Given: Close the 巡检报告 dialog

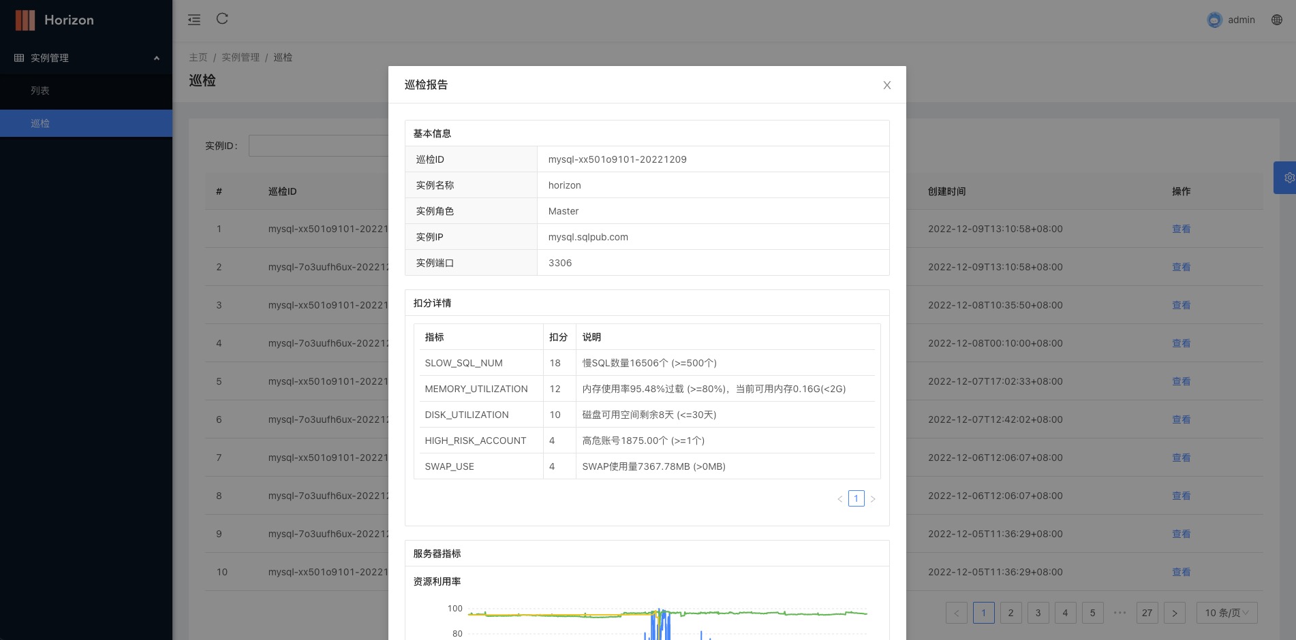Looking at the screenshot, I should 887,85.
